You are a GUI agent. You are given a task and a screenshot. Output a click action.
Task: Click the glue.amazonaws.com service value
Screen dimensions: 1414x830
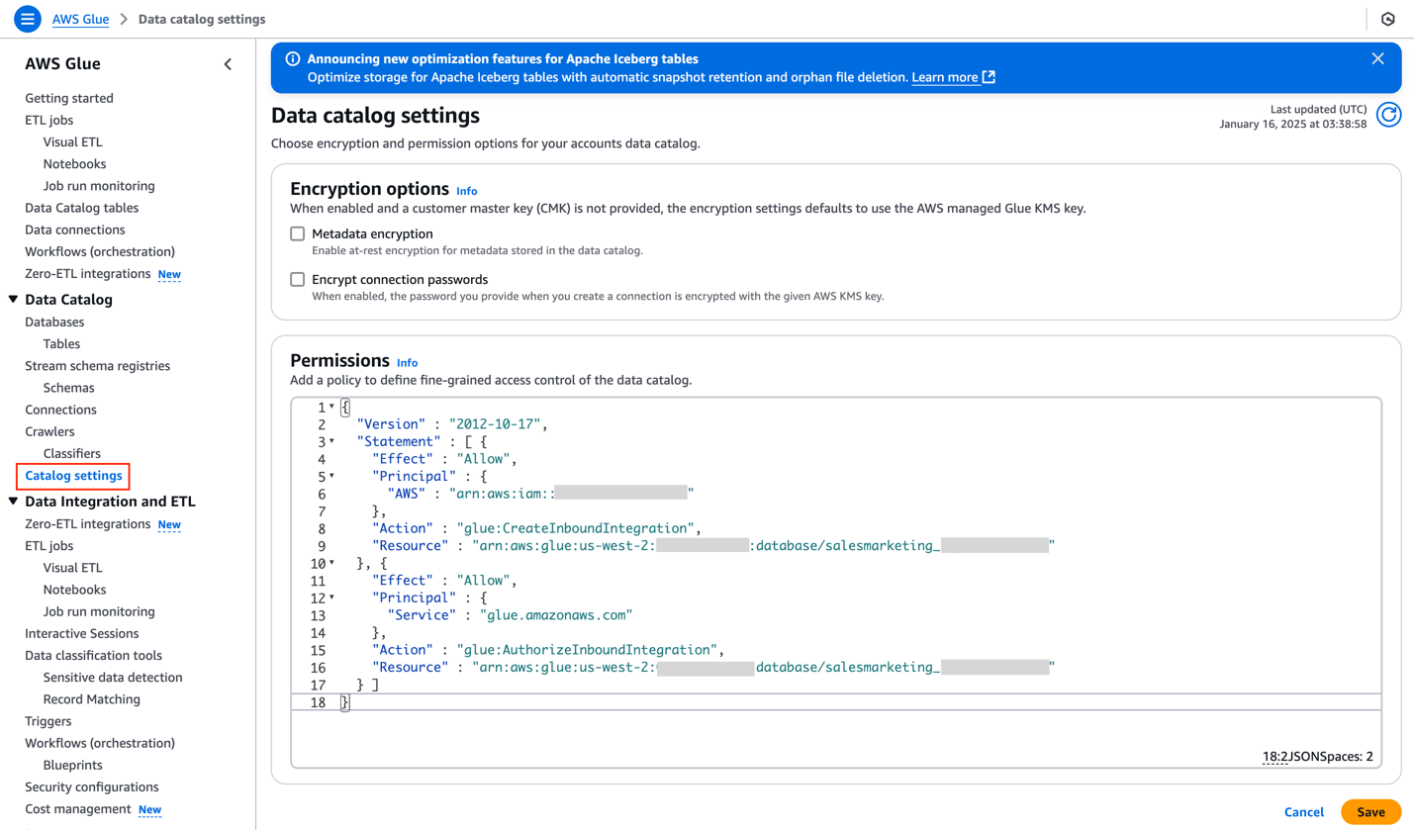tap(555, 615)
